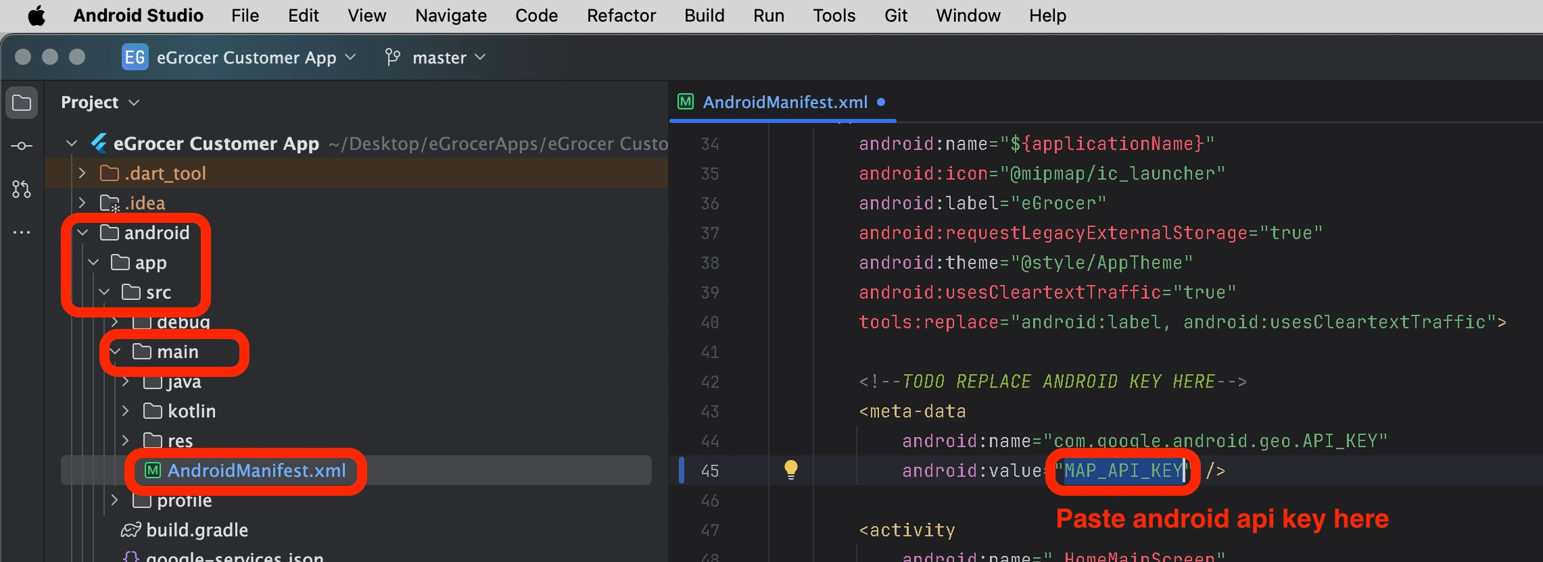Click the TODO REPLACE ANDROID KEY HERE comment
Viewport: 1543px width, 562px height.
[1053, 382]
